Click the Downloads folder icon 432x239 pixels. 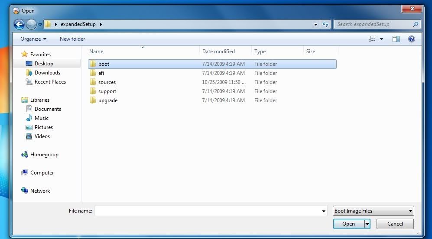pos(29,72)
